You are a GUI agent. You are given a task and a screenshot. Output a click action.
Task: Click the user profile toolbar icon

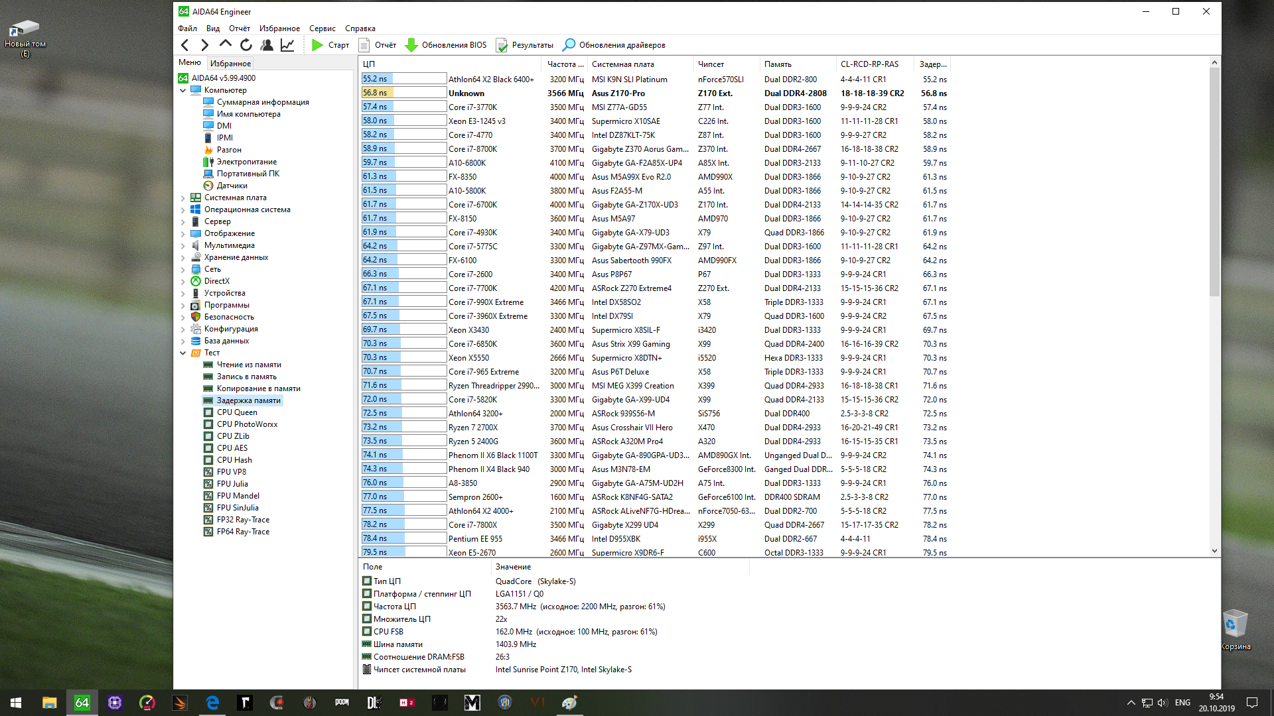click(267, 45)
